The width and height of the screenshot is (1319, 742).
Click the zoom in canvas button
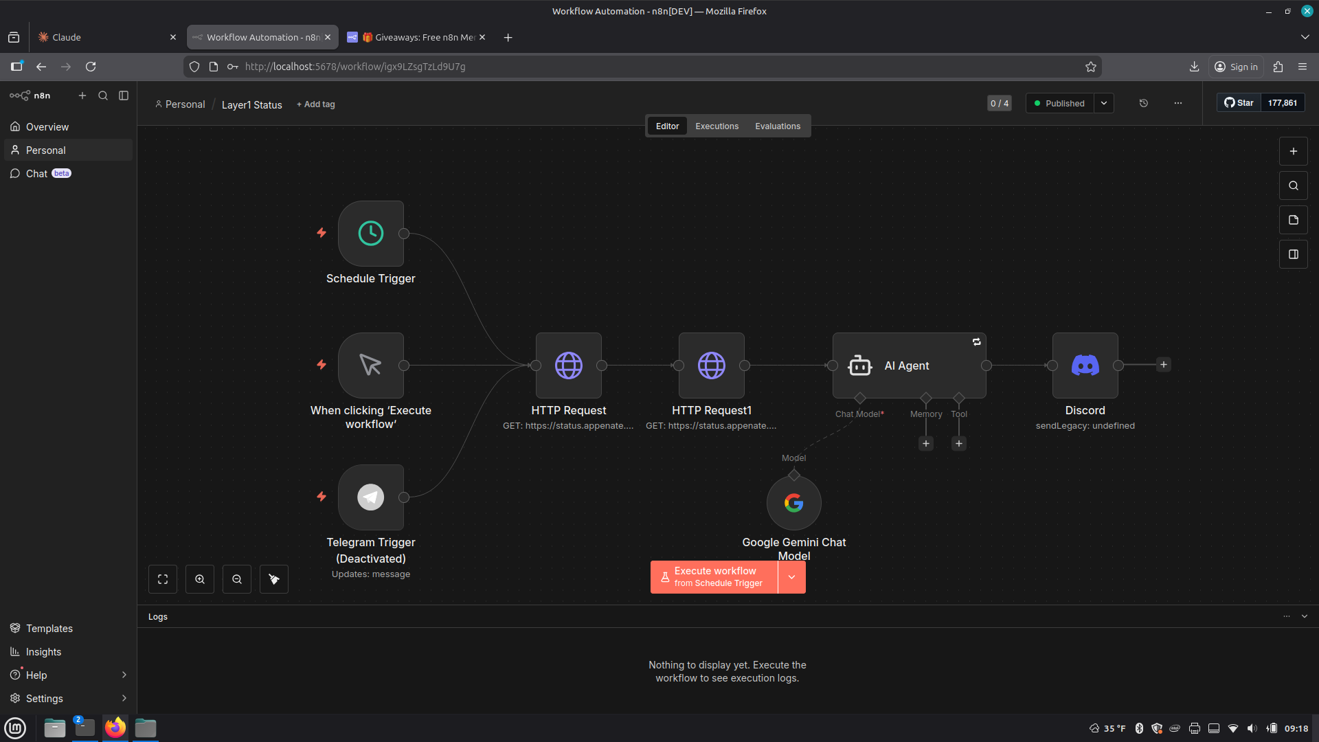[200, 579]
